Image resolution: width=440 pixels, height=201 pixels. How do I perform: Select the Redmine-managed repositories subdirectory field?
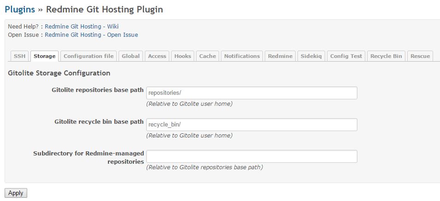point(252,156)
